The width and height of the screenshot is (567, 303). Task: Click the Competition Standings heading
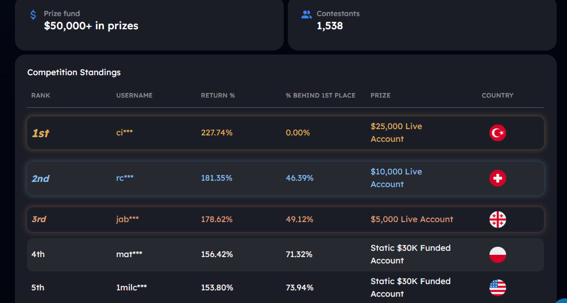pos(74,72)
